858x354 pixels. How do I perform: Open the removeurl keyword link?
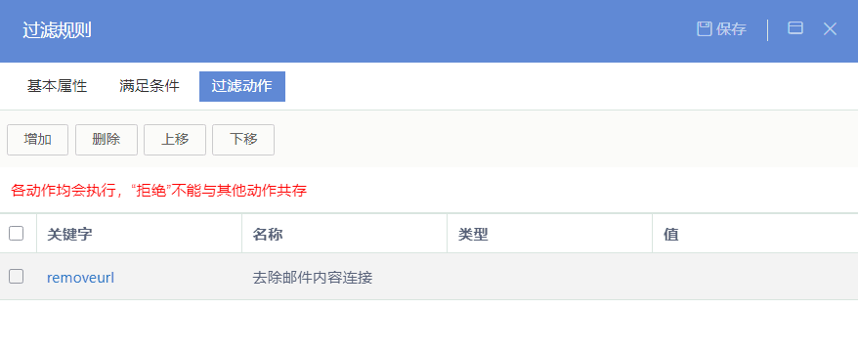point(80,278)
